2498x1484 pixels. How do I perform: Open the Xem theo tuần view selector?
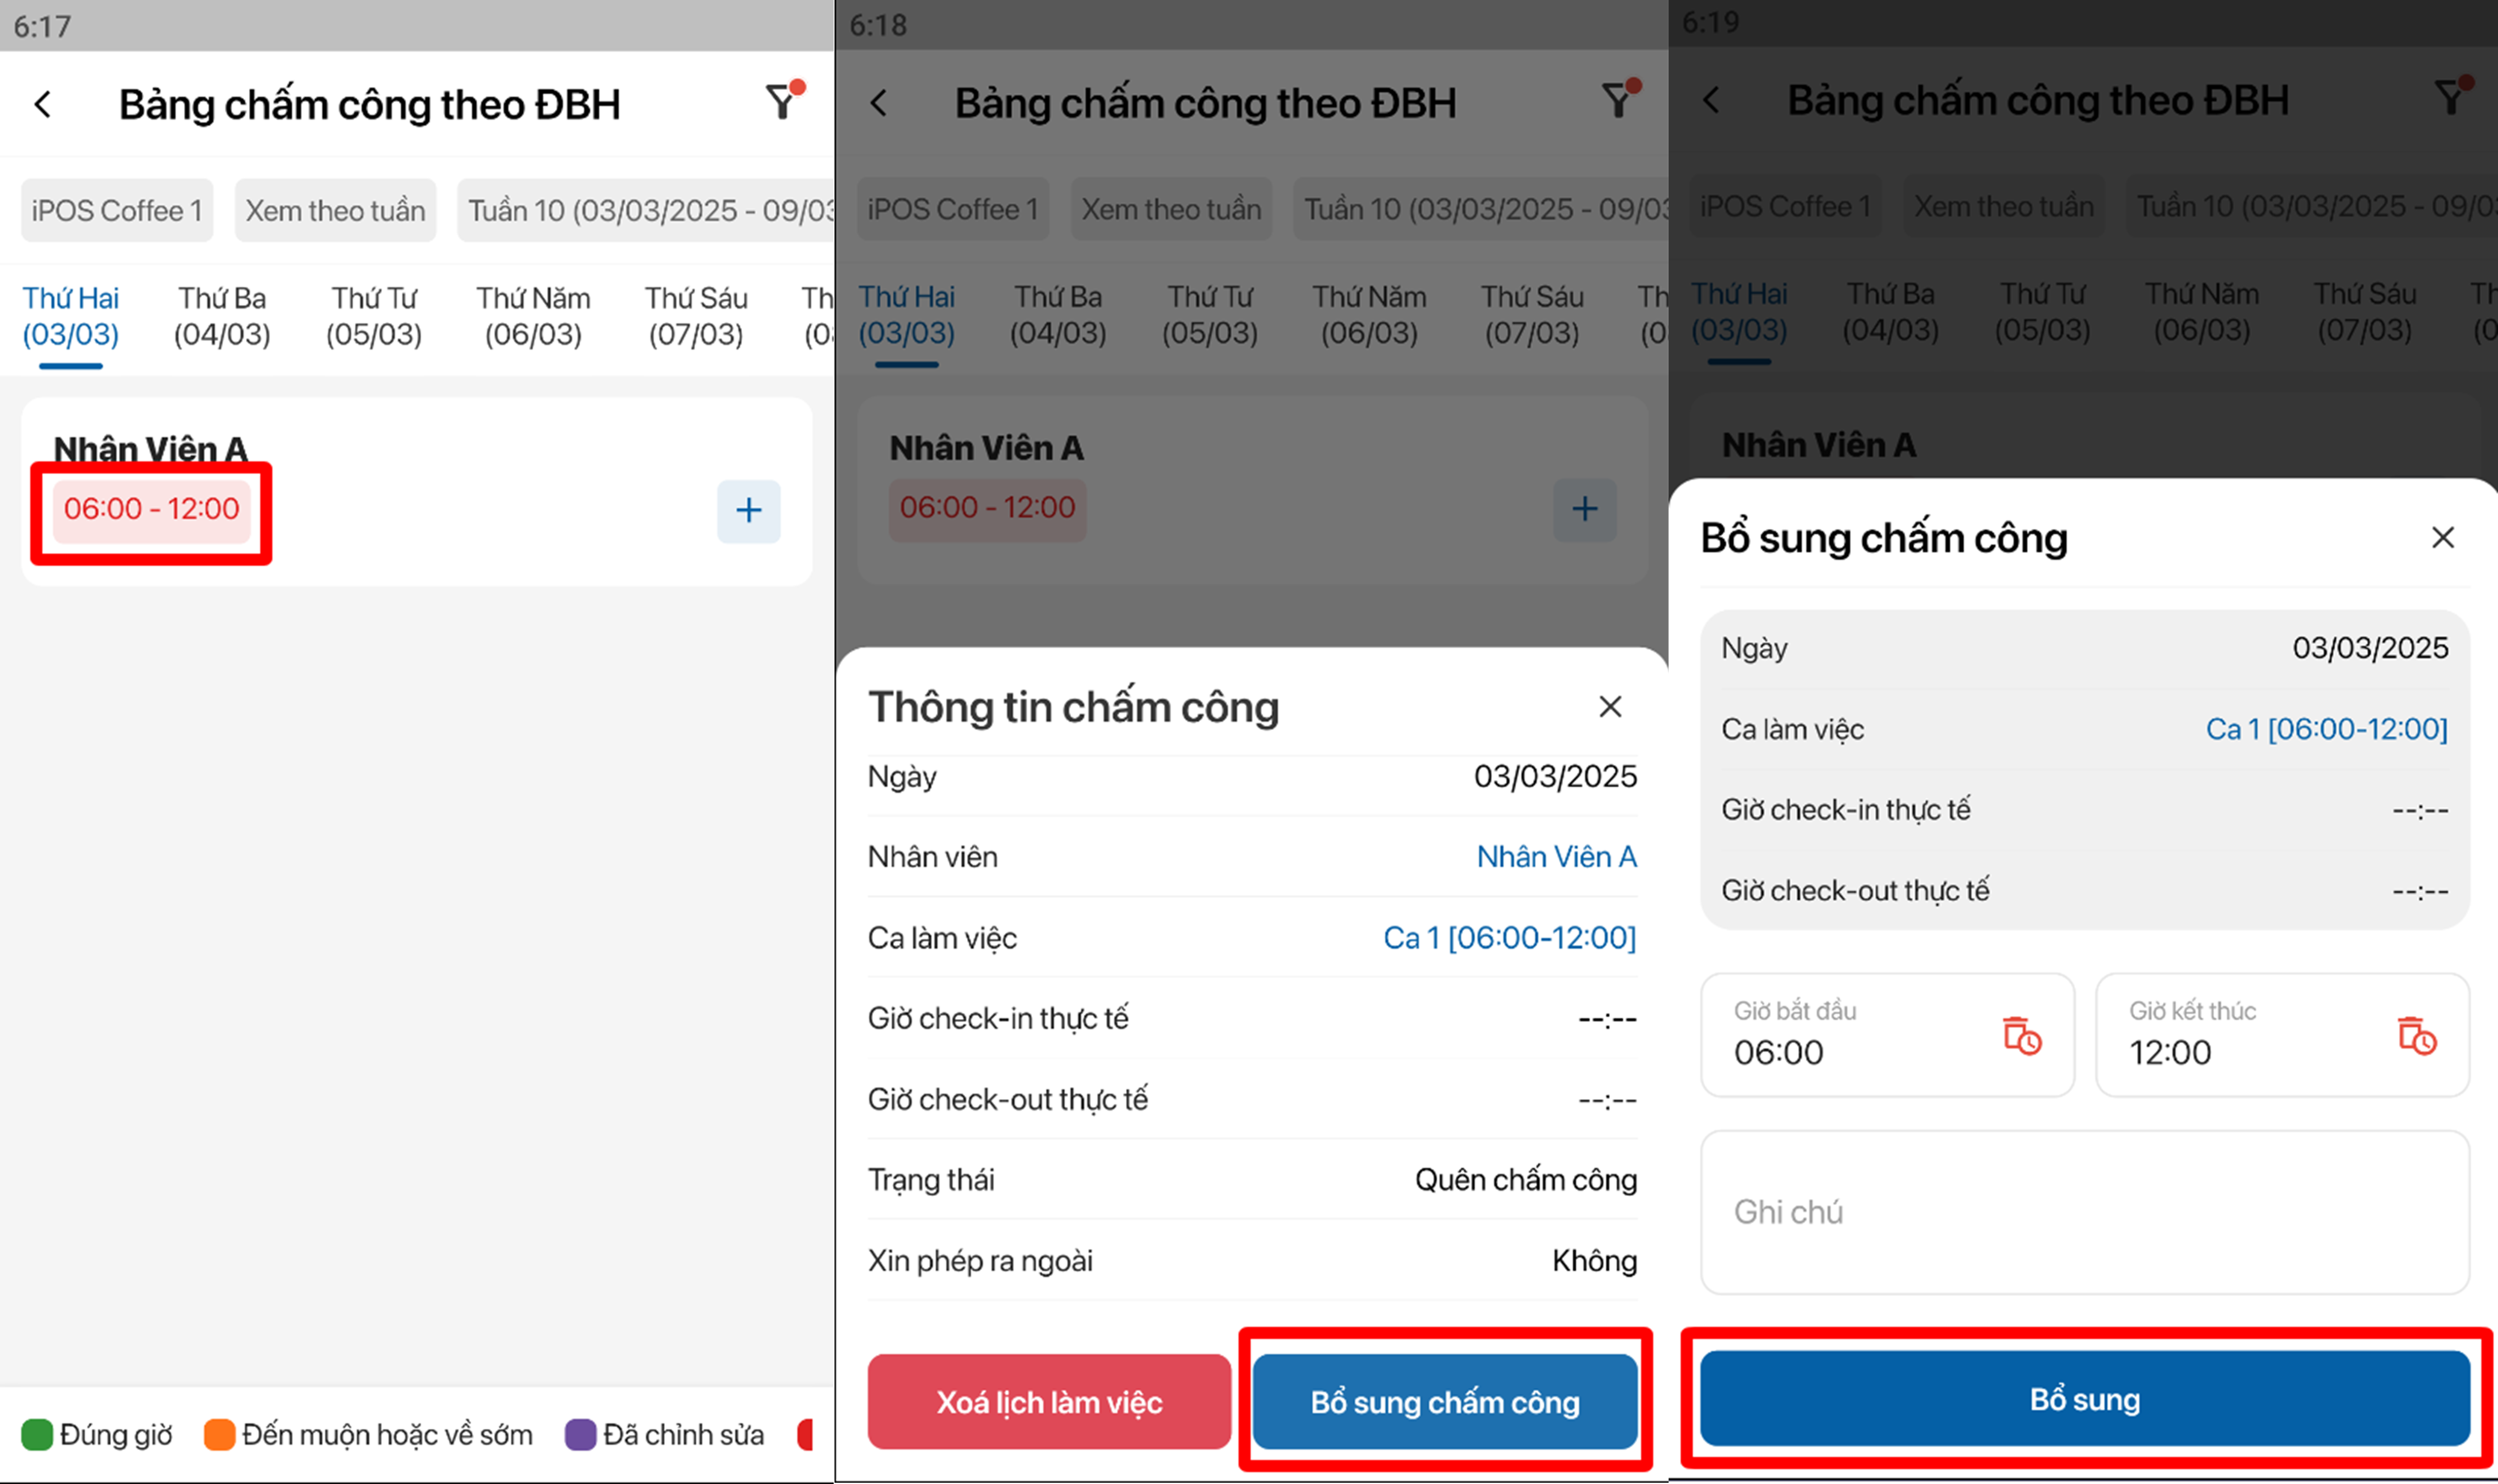[x=335, y=211]
